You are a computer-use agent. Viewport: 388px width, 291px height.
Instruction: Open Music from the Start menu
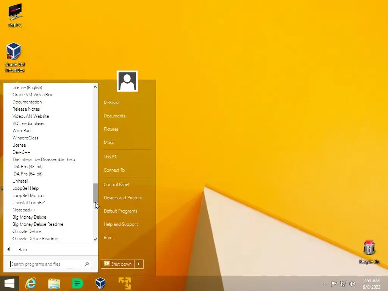(109, 142)
